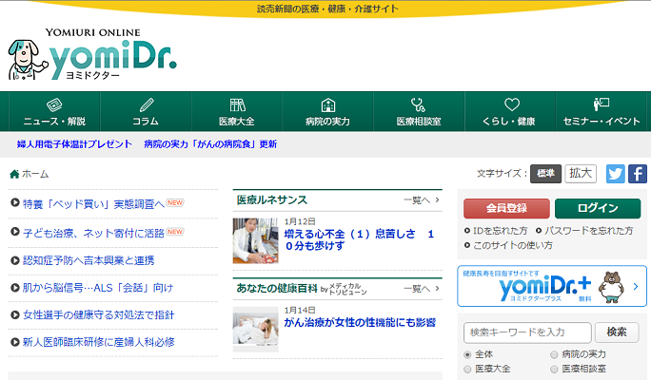The width and height of the screenshot is (651, 380).
Task: Focus the 検索キーワードを入力 field
Action: 527,332
